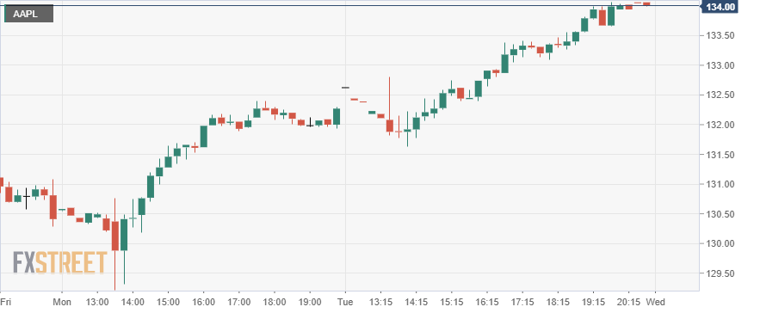Click the 20:15 time label on axis
Screen dimensions: 760x313
point(628,303)
